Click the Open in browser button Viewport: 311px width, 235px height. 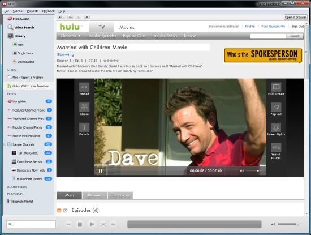[295, 18]
